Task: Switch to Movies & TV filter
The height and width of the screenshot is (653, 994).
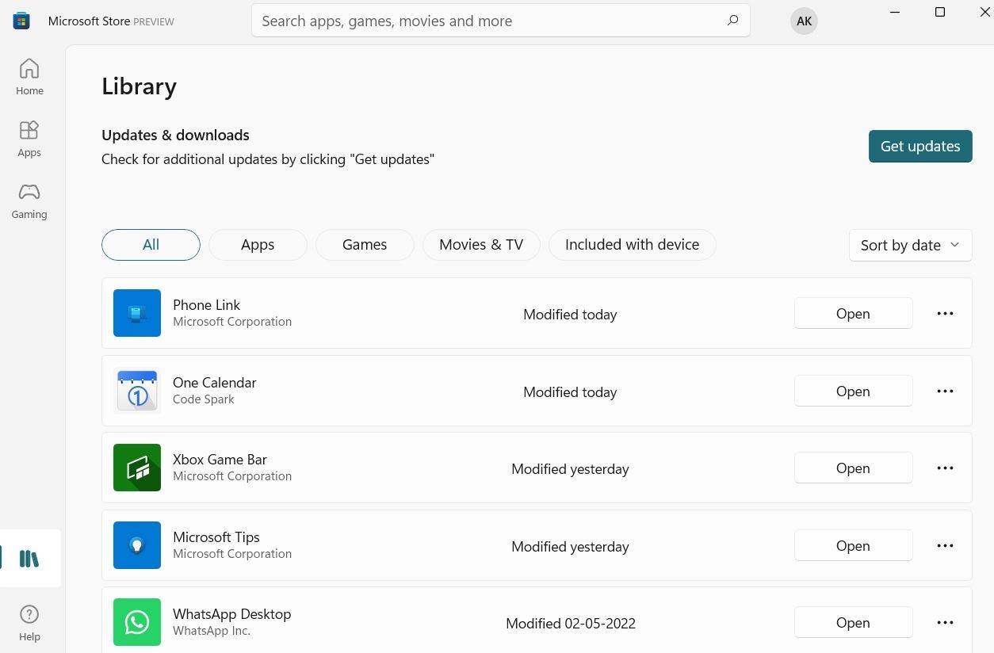Action: pos(481,245)
